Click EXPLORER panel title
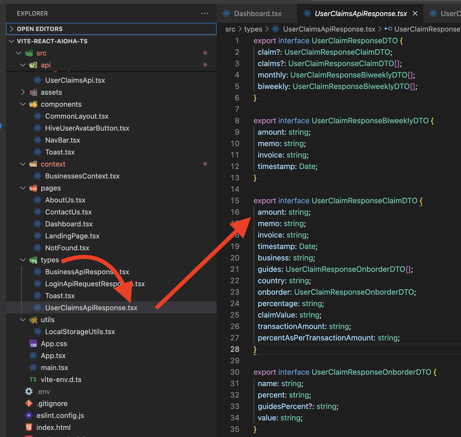This screenshot has width=461, height=437. (32, 13)
